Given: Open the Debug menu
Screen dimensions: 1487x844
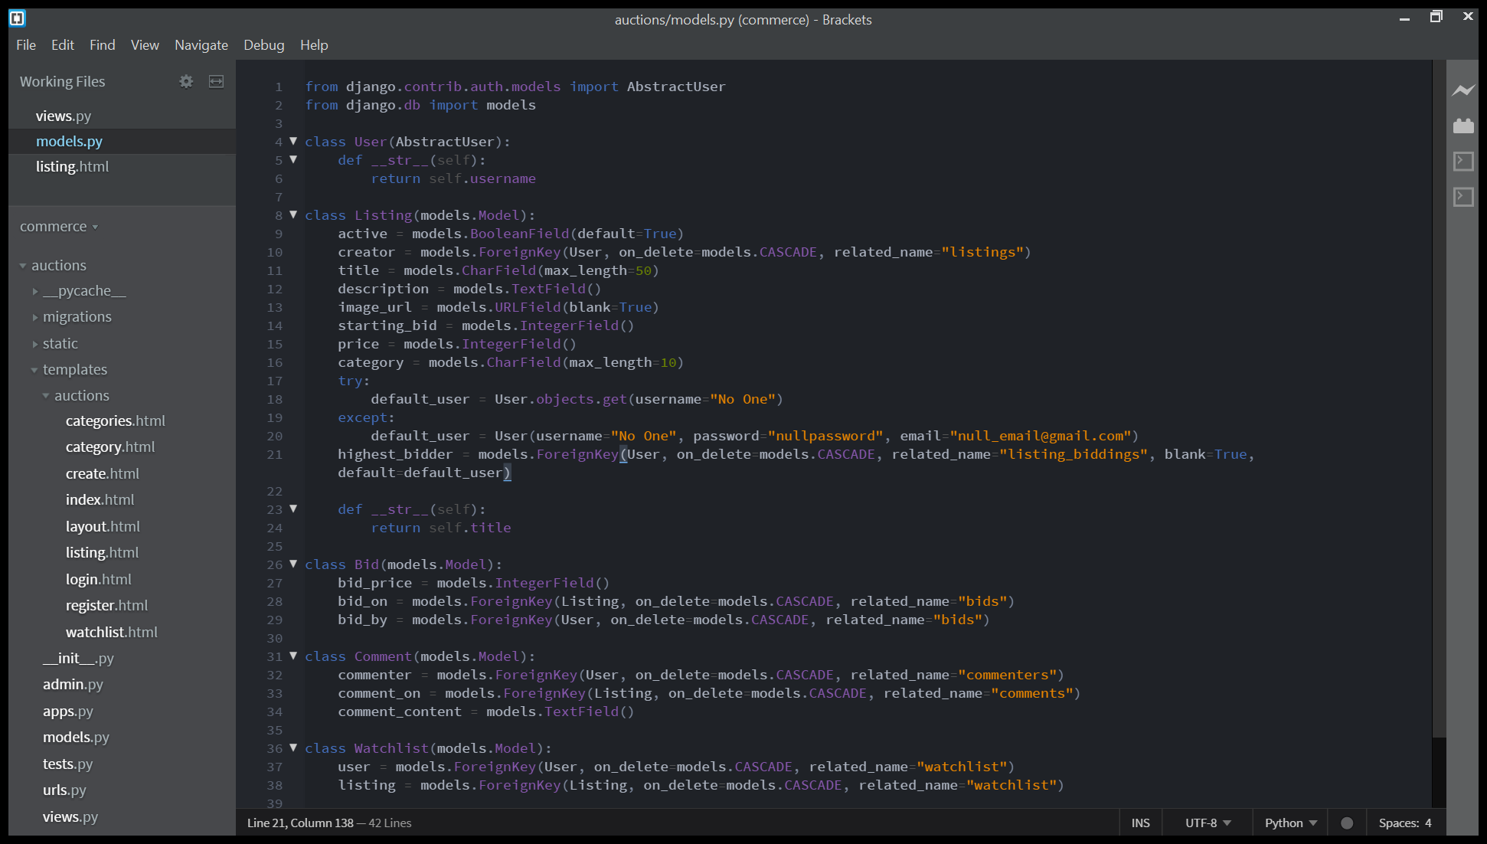Looking at the screenshot, I should [x=263, y=45].
